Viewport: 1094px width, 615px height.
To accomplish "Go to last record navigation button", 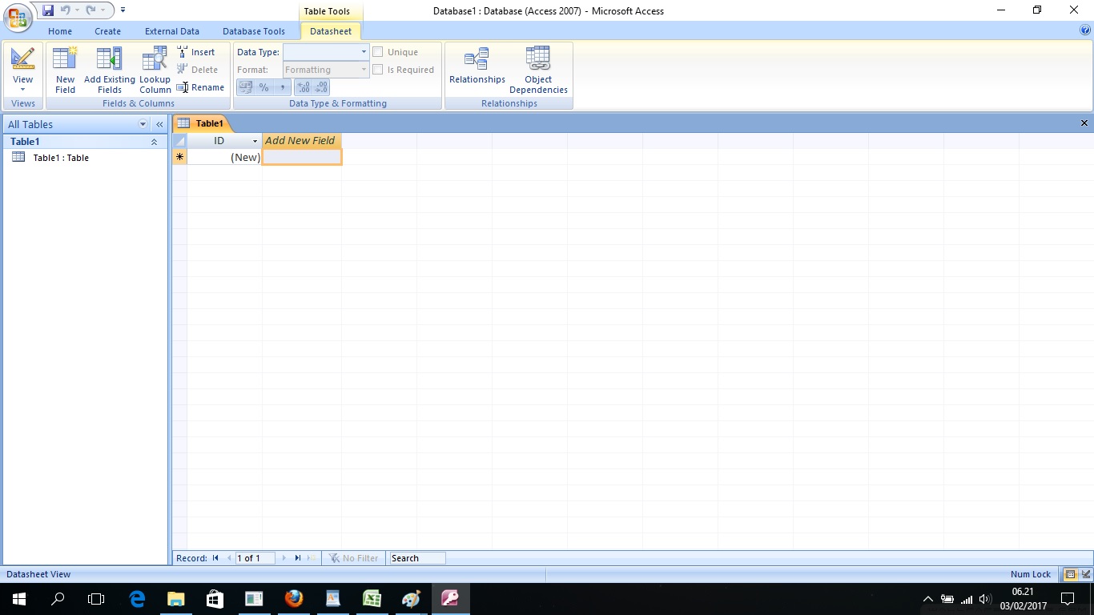I will [297, 558].
